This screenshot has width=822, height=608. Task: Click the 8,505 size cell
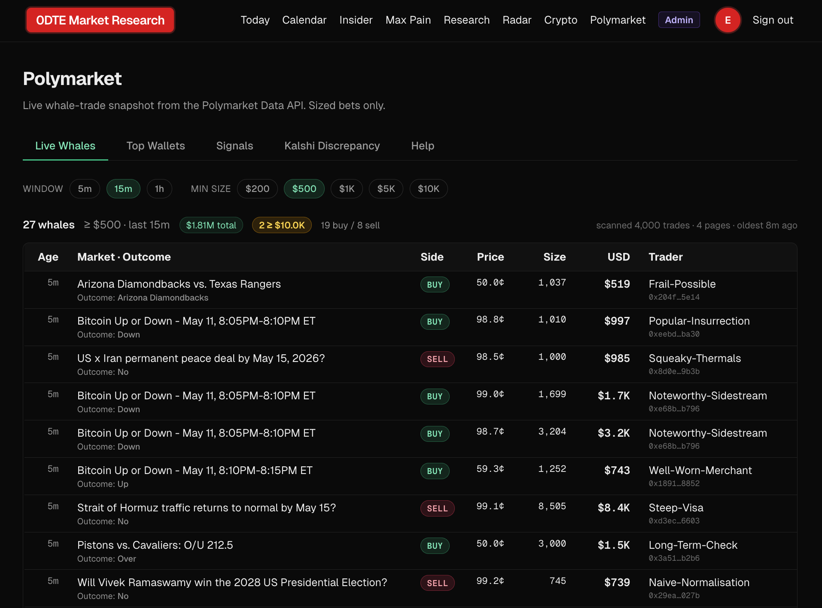[x=552, y=506]
